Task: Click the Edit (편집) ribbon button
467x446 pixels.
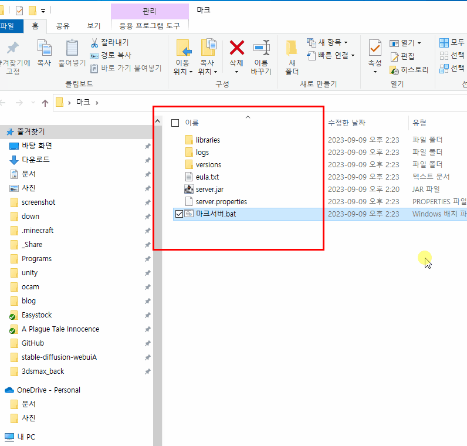Action: (x=402, y=56)
